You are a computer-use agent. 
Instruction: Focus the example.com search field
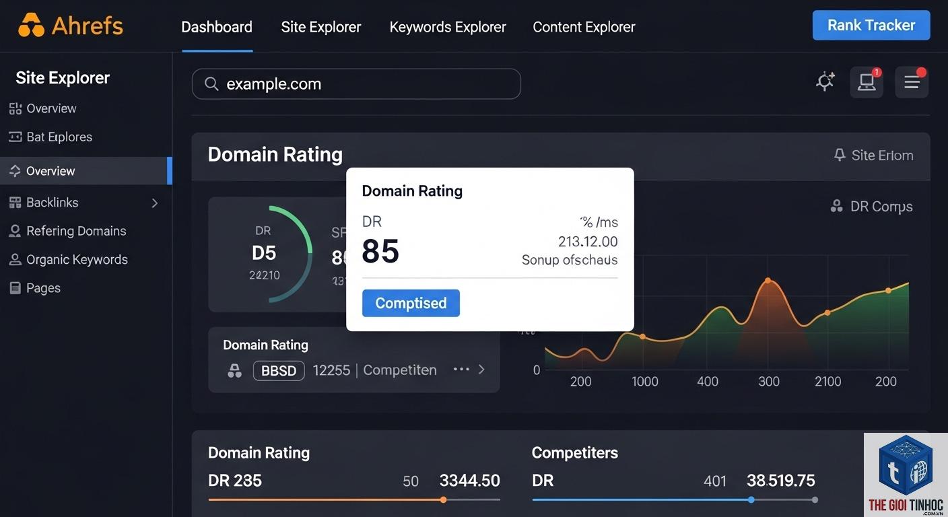356,84
